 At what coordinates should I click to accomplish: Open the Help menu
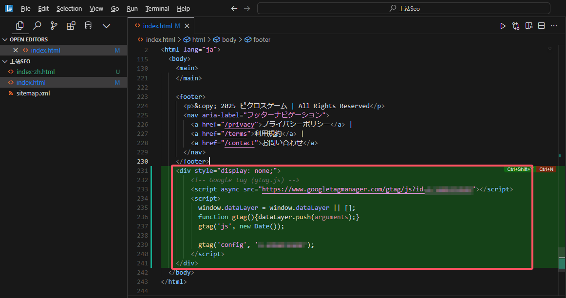coord(183,8)
